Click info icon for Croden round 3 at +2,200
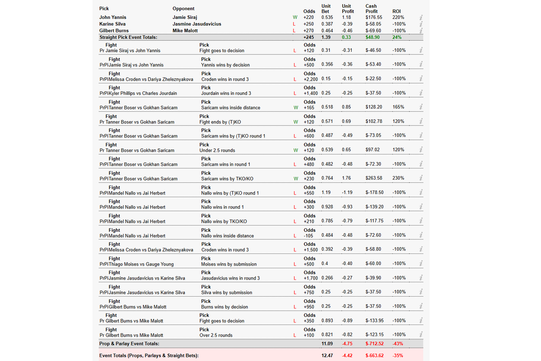 420,79
